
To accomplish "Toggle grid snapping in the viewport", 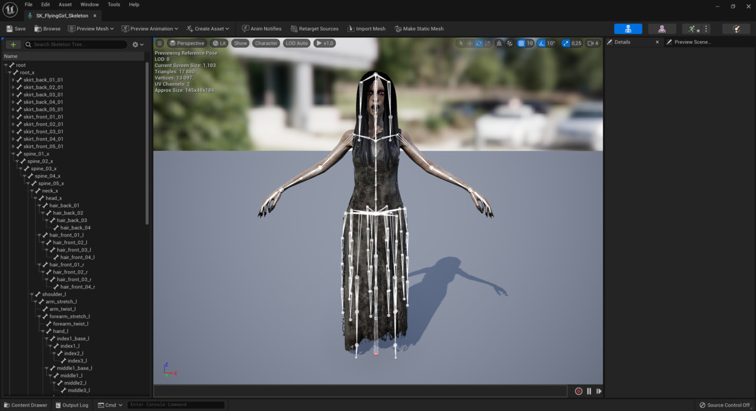I will tap(521, 43).
